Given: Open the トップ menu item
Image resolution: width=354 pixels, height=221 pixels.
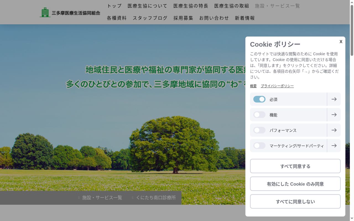Looking at the screenshot, I should point(114,6).
